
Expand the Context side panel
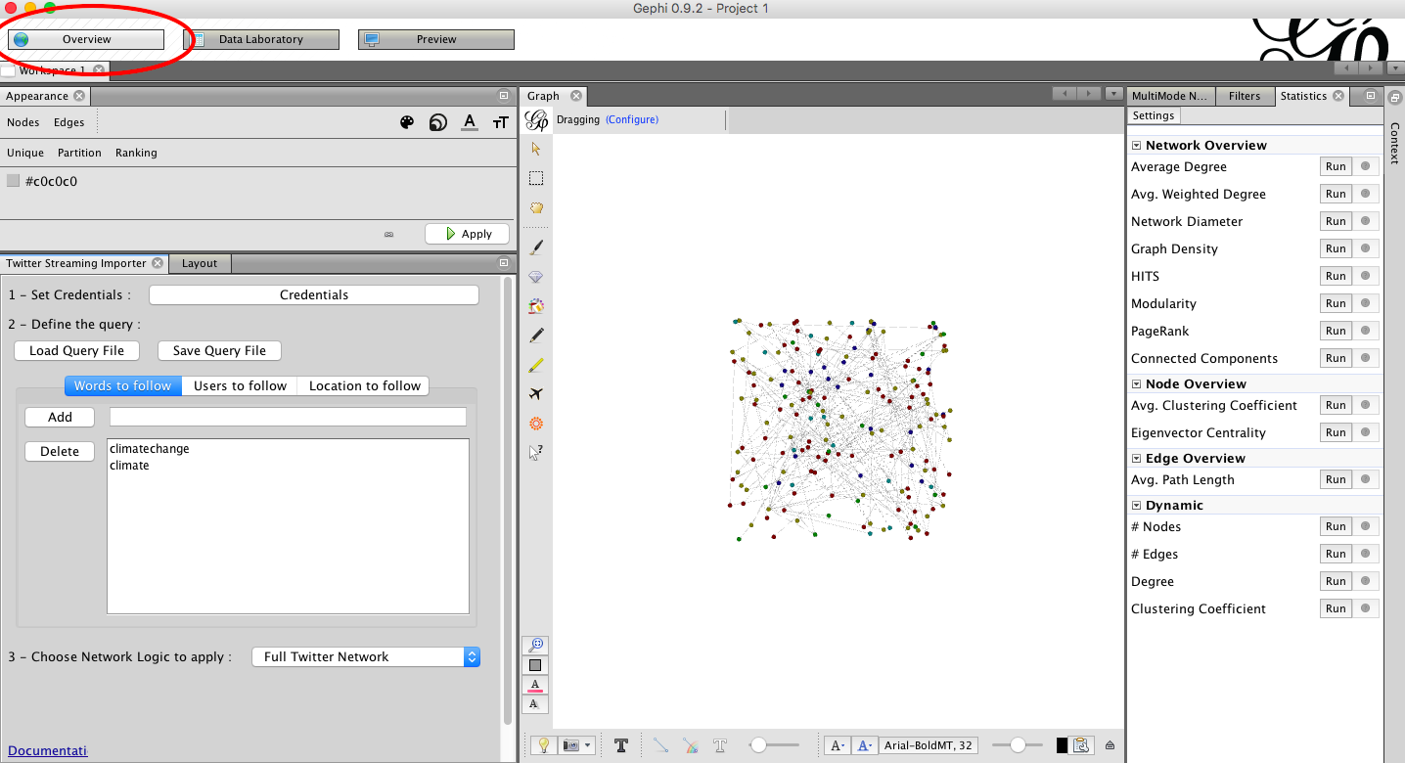(x=1394, y=142)
